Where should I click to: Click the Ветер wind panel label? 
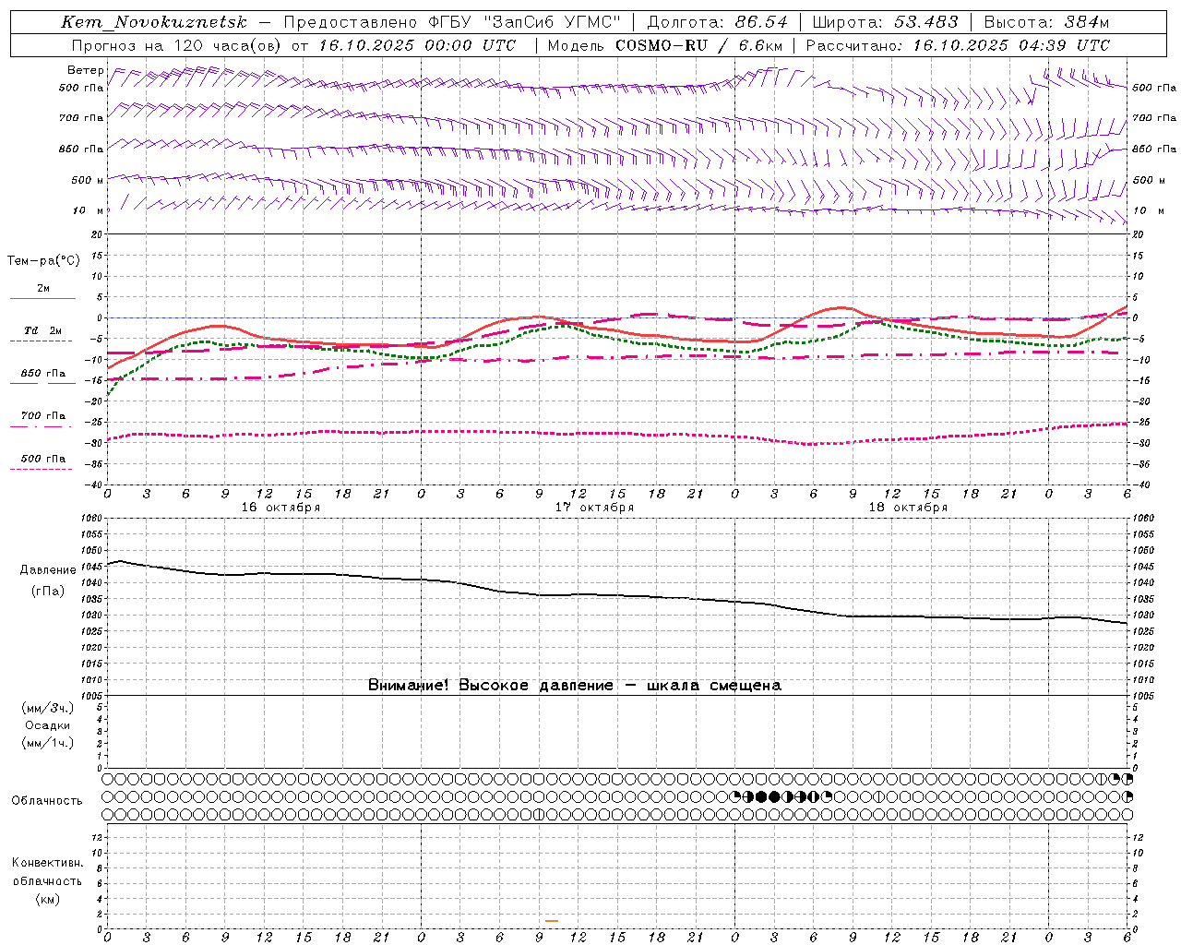[86, 70]
